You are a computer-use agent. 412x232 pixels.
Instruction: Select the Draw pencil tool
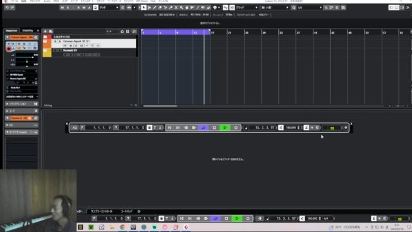[x=154, y=8]
